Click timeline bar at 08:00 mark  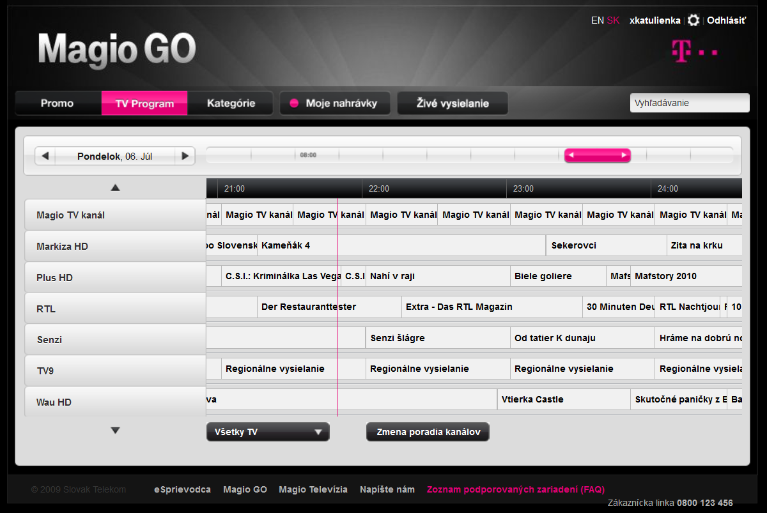308,155
